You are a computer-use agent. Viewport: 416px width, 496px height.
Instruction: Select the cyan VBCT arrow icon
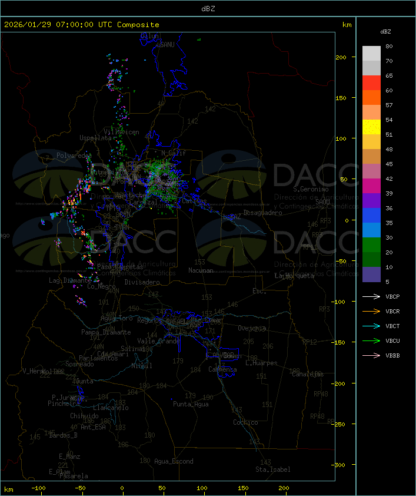point(371,326)
